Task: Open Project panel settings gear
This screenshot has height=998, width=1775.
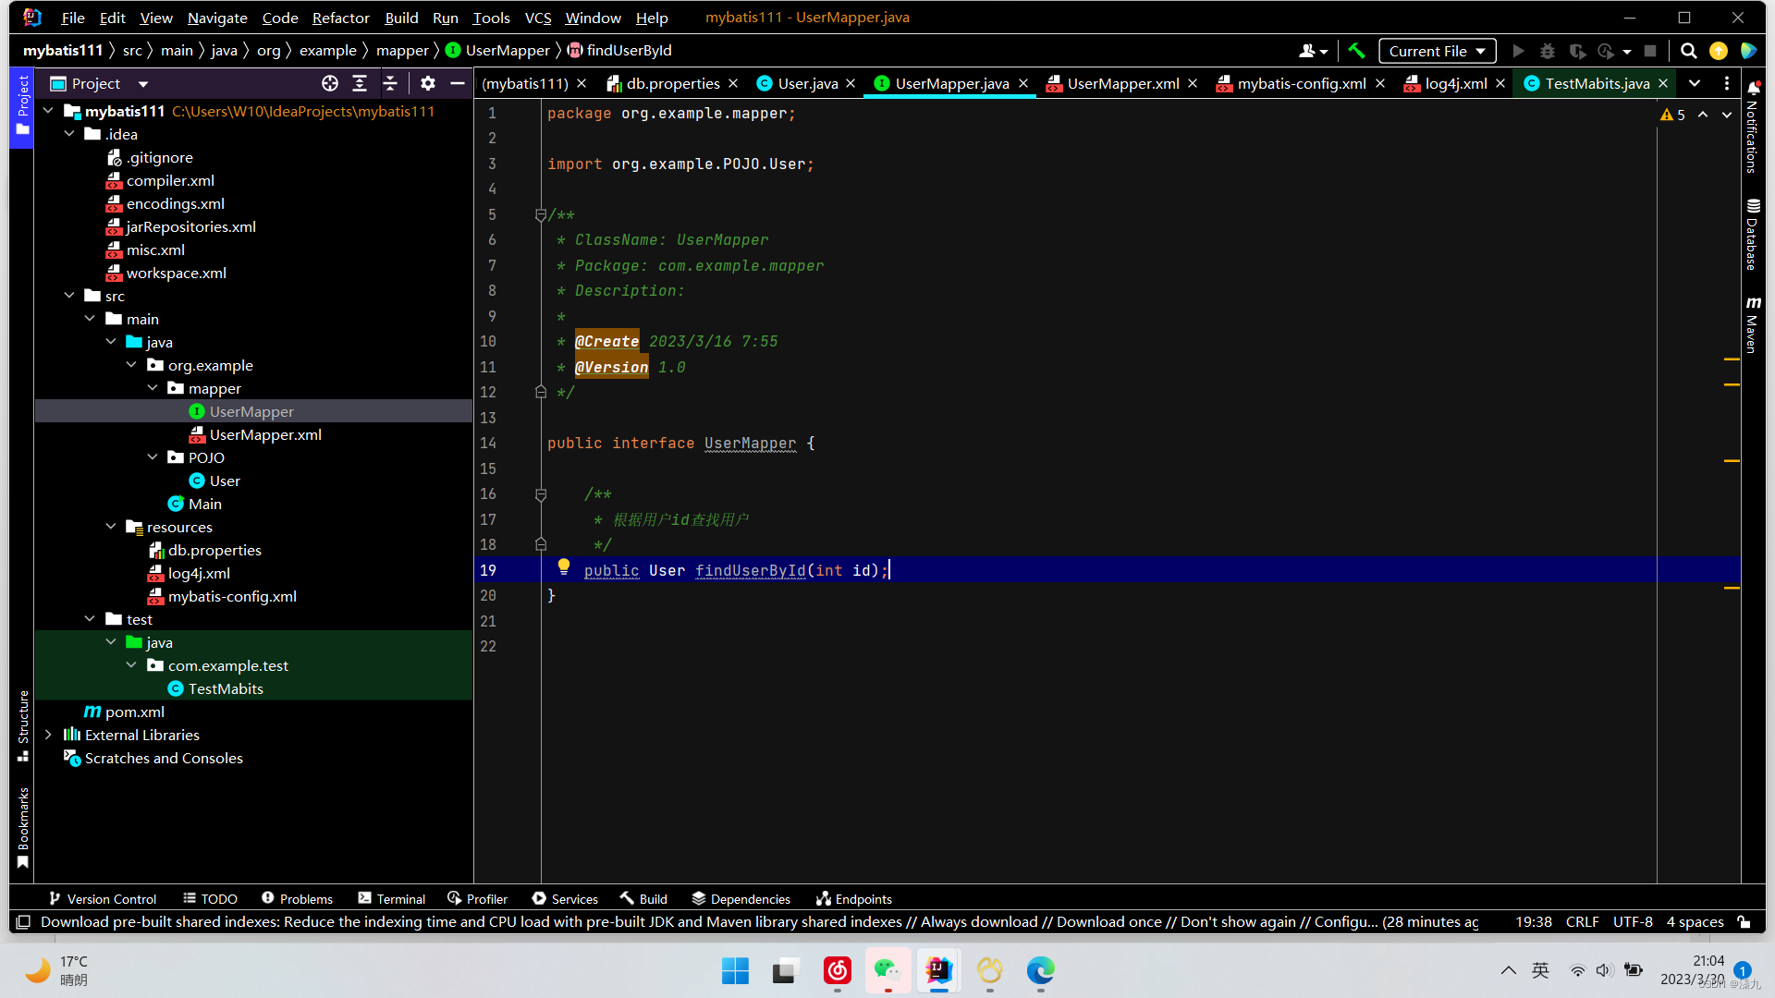Action: tap(427, 83)
